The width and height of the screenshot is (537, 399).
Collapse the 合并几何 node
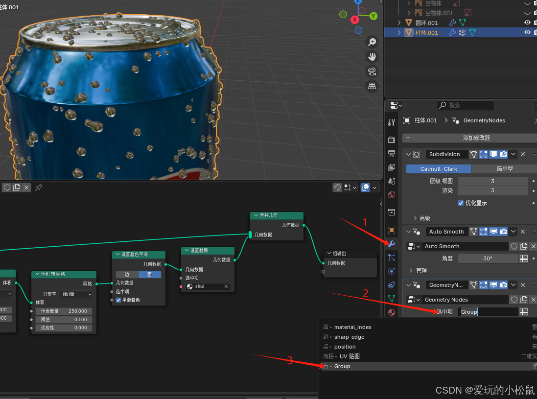point(256,215)
